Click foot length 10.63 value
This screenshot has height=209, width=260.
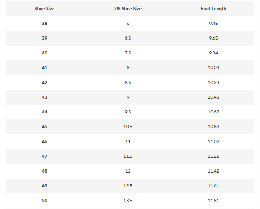pos(213,112)
